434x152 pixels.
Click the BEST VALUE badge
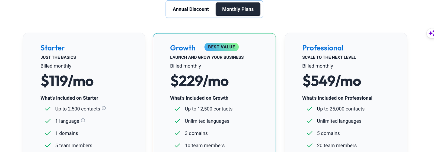(x=222, y=47)
